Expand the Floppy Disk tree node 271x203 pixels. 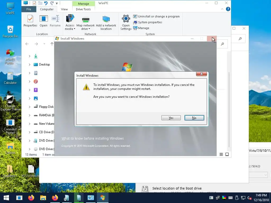[30, 107]
